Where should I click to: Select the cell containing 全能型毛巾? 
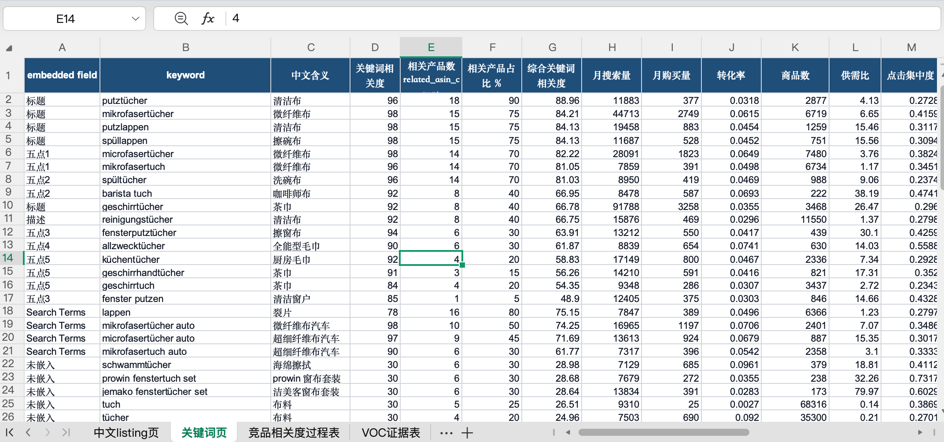tap(310, 246)
